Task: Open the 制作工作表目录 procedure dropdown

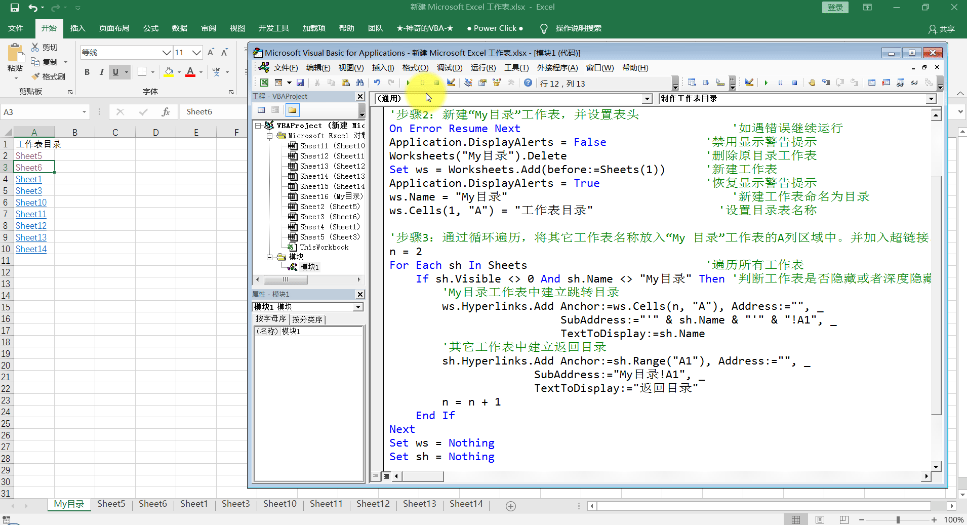Action: click(931, 99)
